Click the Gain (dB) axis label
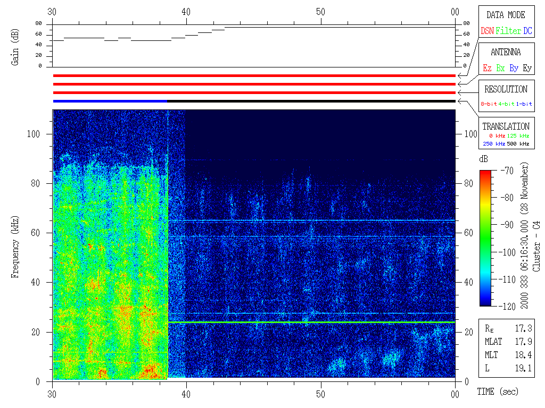 coord(15,47)
